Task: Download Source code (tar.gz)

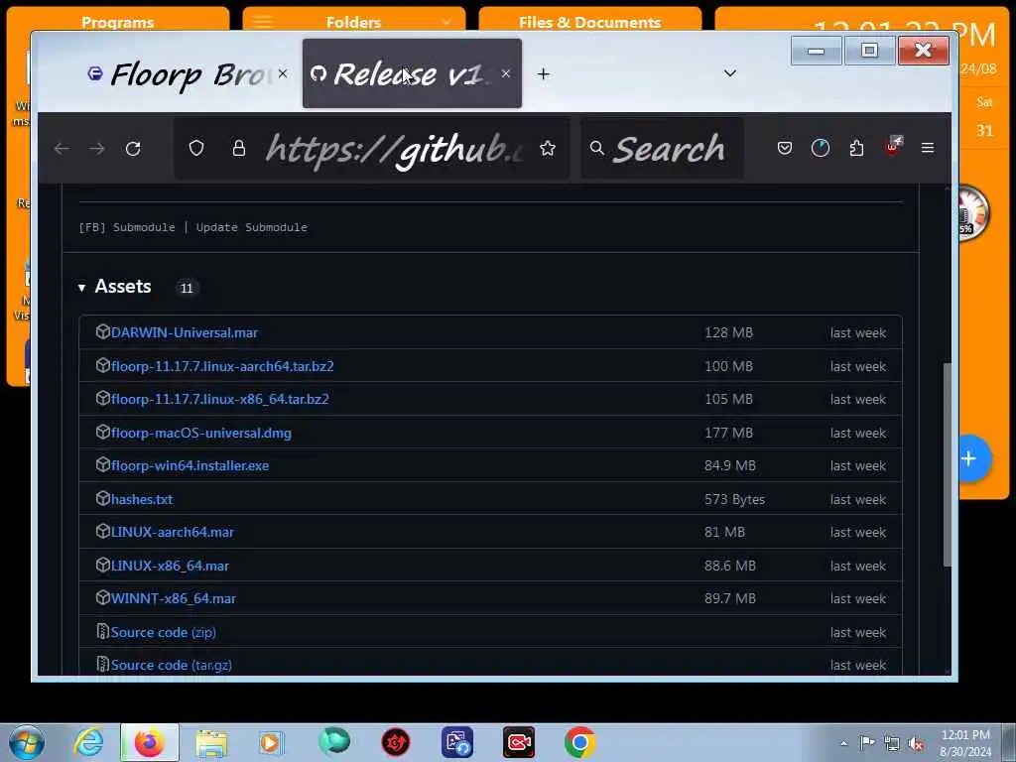Action: tap(171, 666)
